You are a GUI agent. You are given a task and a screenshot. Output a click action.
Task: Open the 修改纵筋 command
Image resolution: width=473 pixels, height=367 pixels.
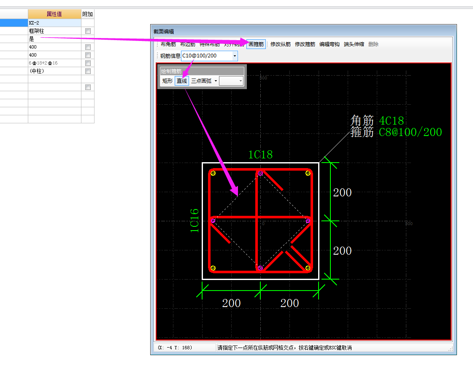coord(281,44)
